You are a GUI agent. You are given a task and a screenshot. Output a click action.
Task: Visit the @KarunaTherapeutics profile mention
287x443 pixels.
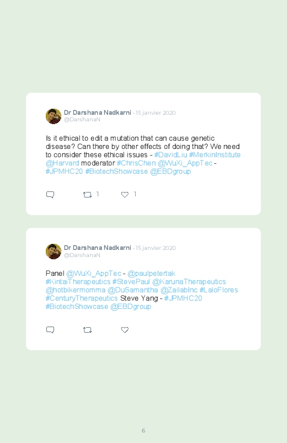[189, 282]
